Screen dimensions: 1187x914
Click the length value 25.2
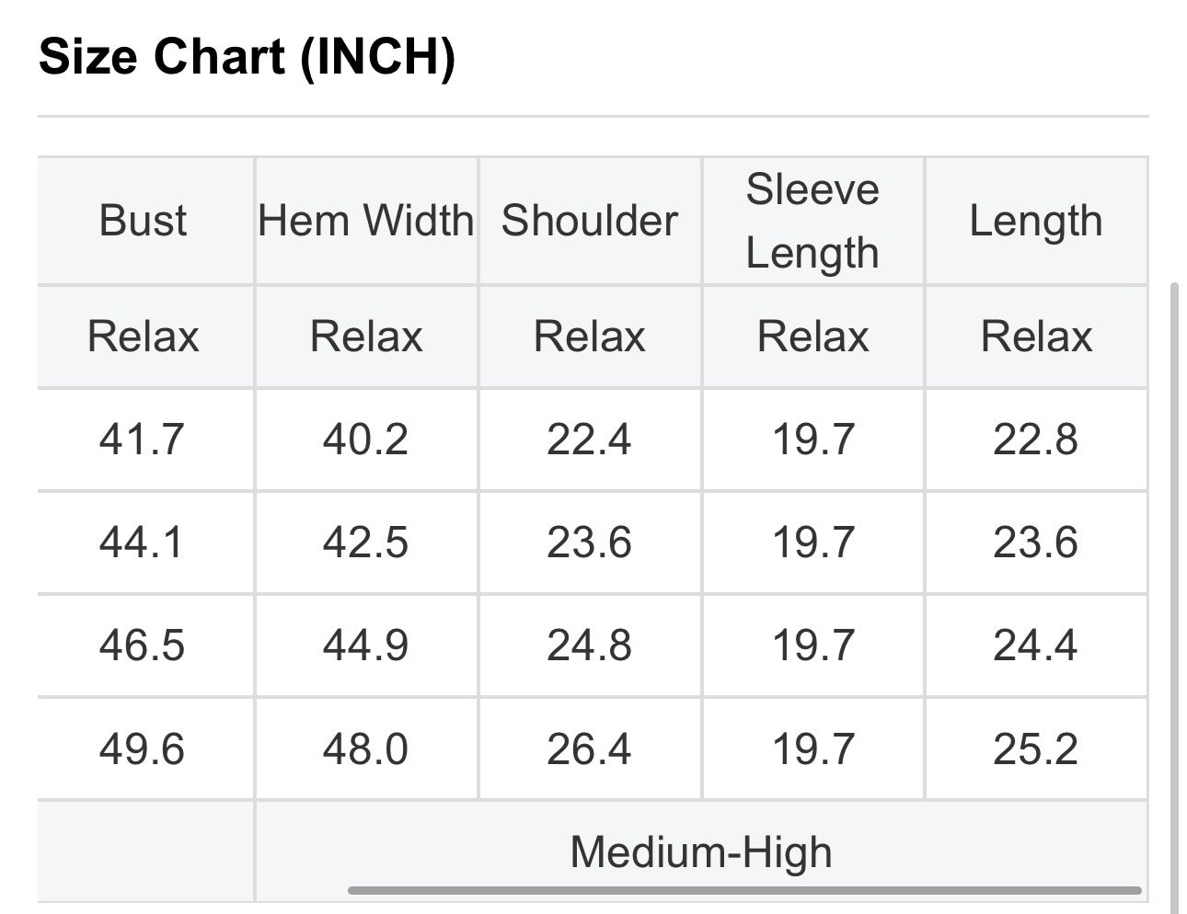coord(1035,749)
